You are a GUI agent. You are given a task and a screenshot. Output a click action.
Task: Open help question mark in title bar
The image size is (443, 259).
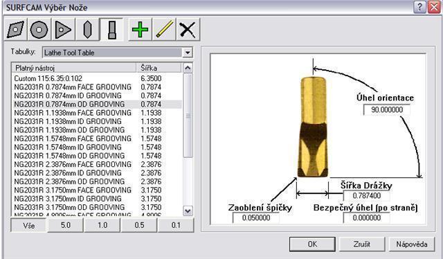420,7
